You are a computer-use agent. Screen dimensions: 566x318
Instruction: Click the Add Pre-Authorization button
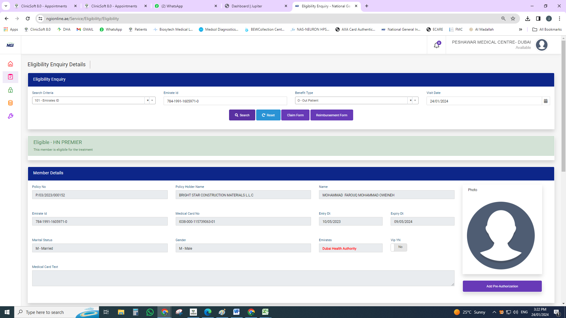point(502,286)
